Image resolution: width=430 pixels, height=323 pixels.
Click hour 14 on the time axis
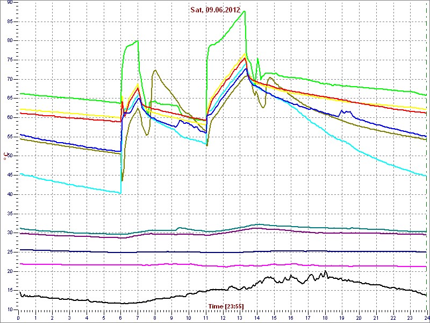[257, 318]
